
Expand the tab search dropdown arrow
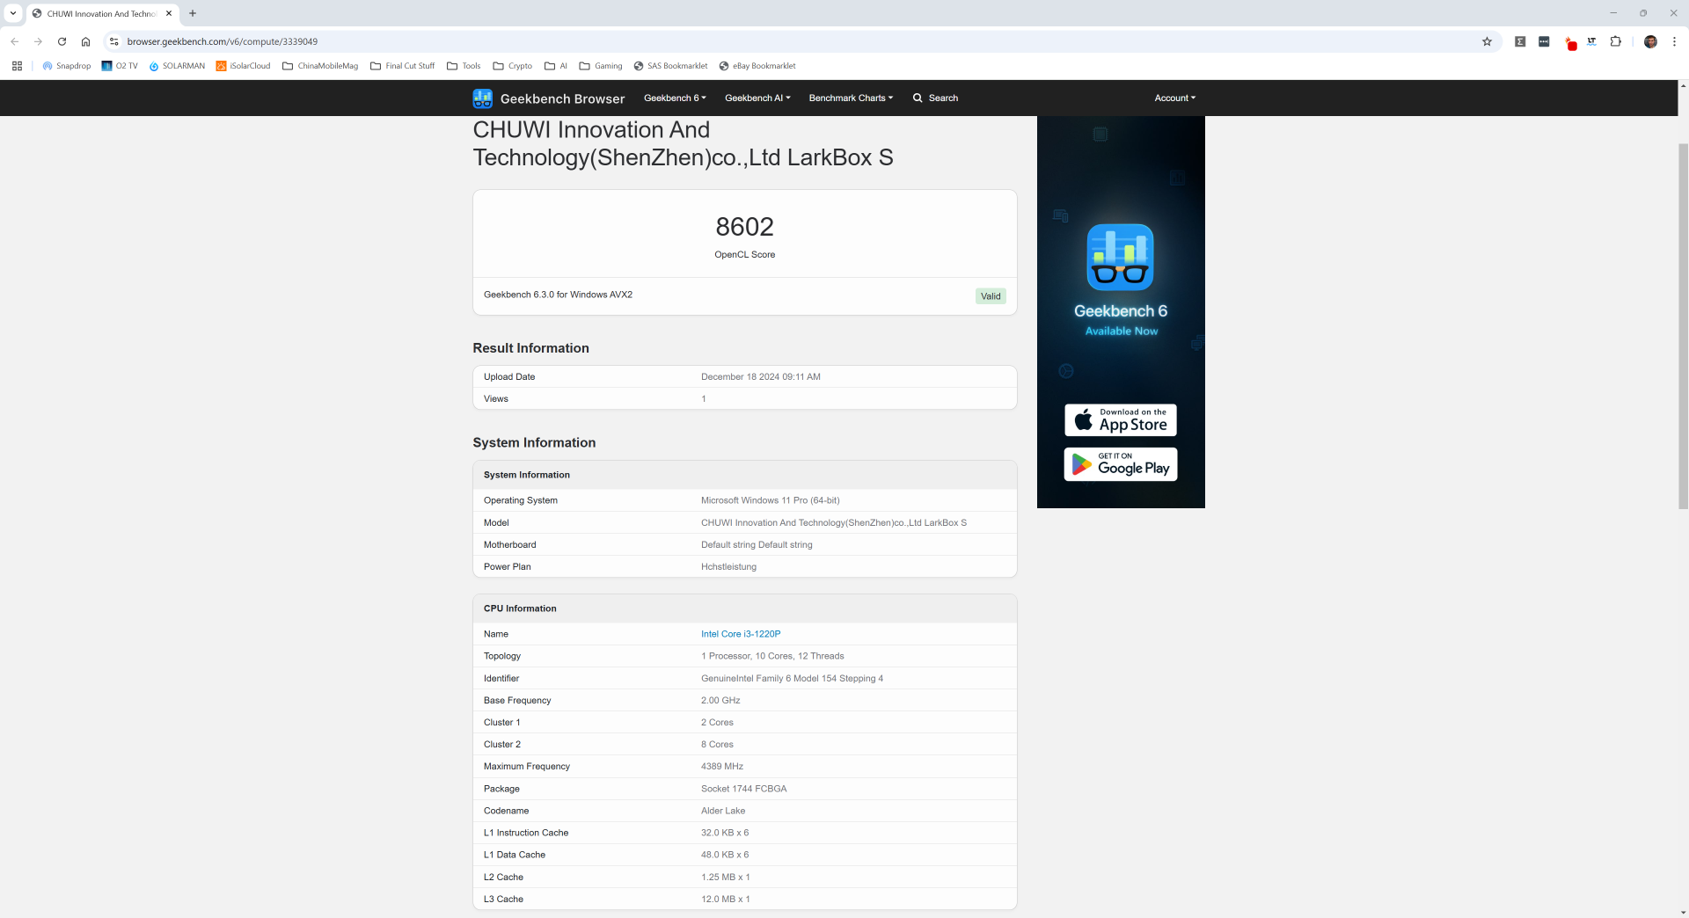tap(13, 13)
